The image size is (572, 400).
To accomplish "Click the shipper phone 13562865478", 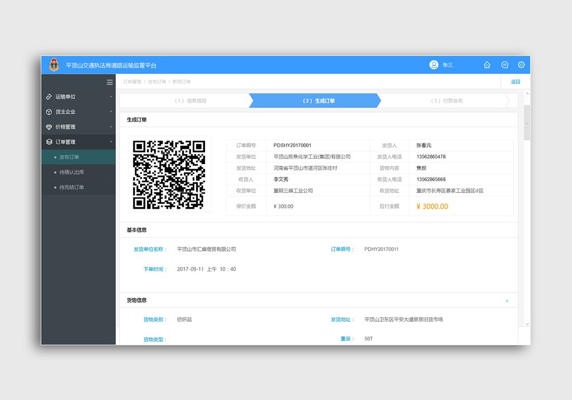I will 431,157.
